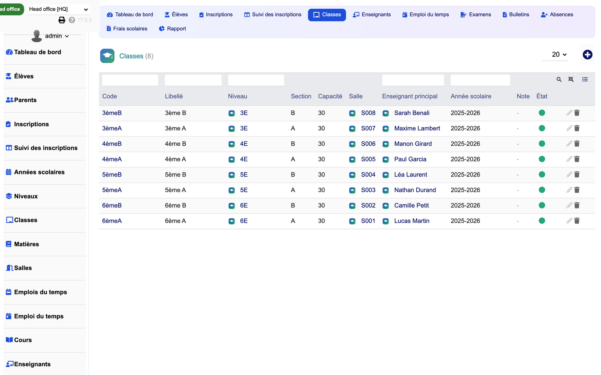601x375 pixels.
Task: Click the teacher icon beside Lucas Martin
Action: (x=386, y=221)
